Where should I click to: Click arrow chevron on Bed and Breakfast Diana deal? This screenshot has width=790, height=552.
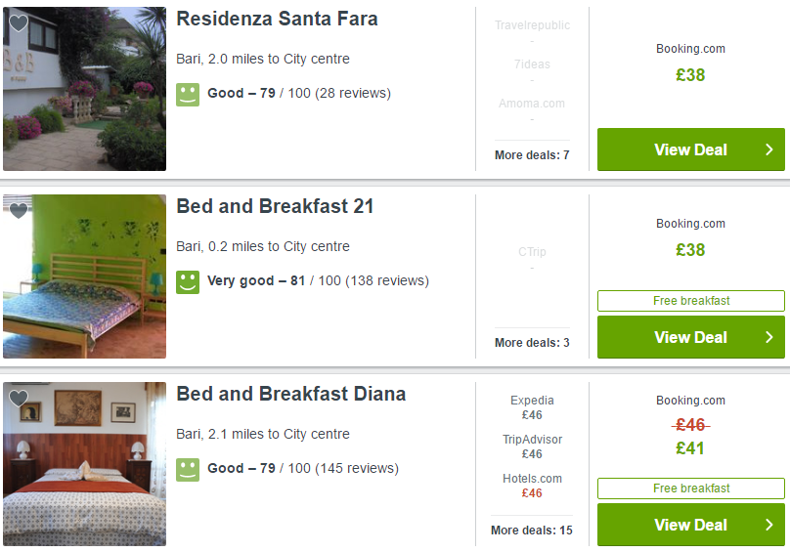coord(768,525)
